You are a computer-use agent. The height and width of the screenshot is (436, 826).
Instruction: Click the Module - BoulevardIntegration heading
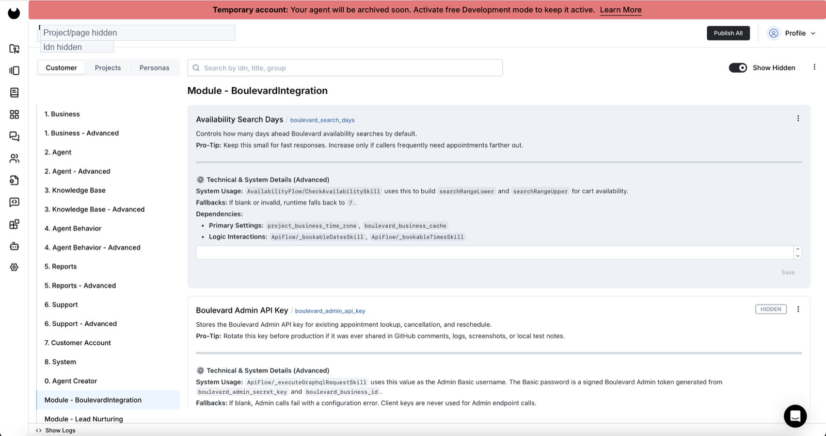(258, 91)
